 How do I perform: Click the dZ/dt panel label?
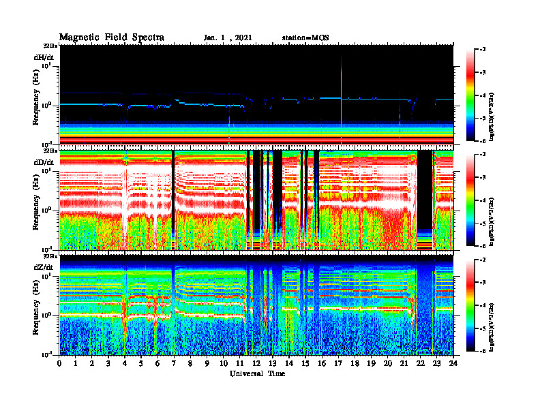pyautogui.click(x=44, y=267)
